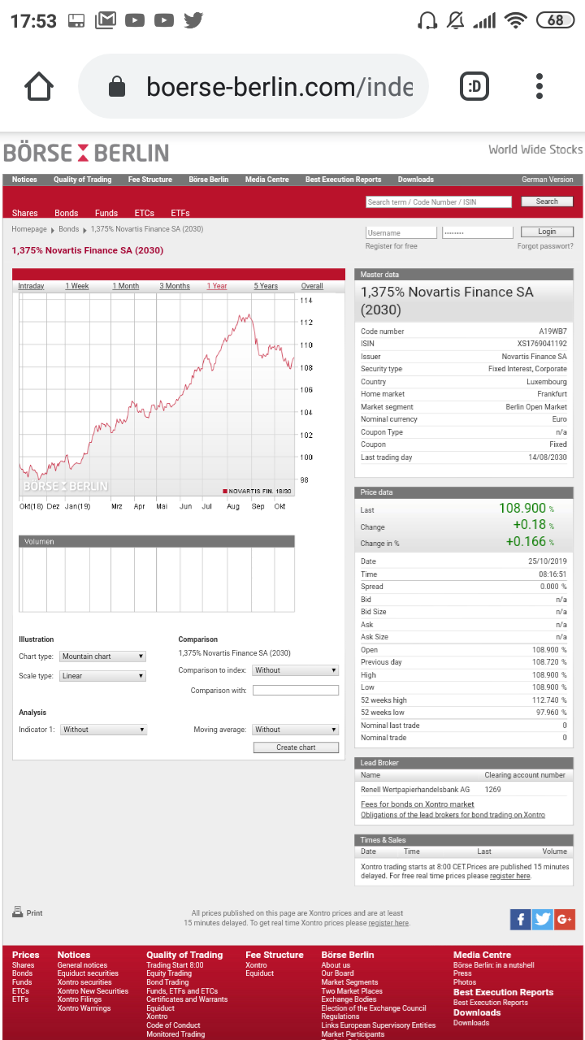Open footer Xontro Warnings link
585x1040 pixels.
[x=84, y=1008]
